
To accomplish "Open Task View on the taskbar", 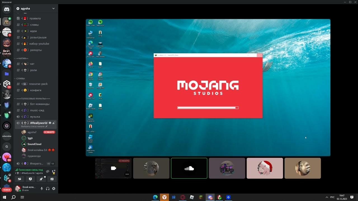I will 22,197.
